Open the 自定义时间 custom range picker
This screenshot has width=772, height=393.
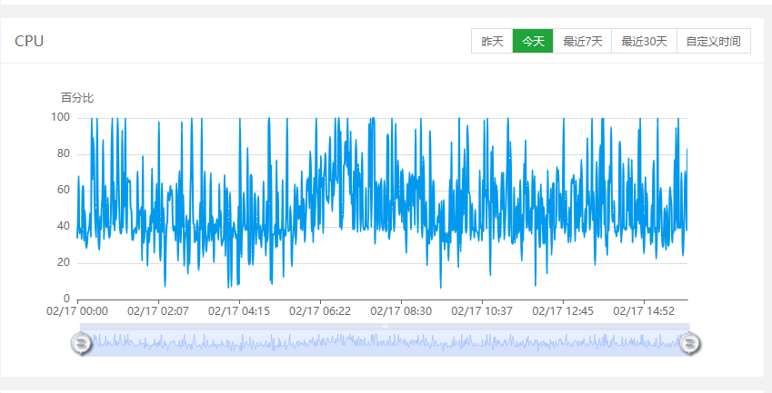pyautogui.click(x=714, y=42)
